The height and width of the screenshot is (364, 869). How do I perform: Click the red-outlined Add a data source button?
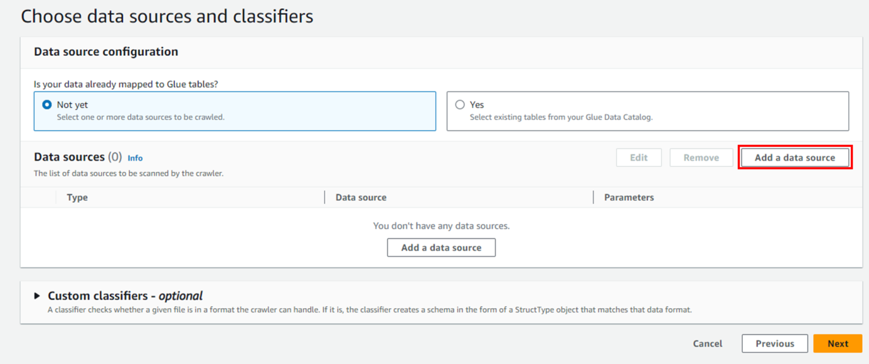click(x=795, y=158)
